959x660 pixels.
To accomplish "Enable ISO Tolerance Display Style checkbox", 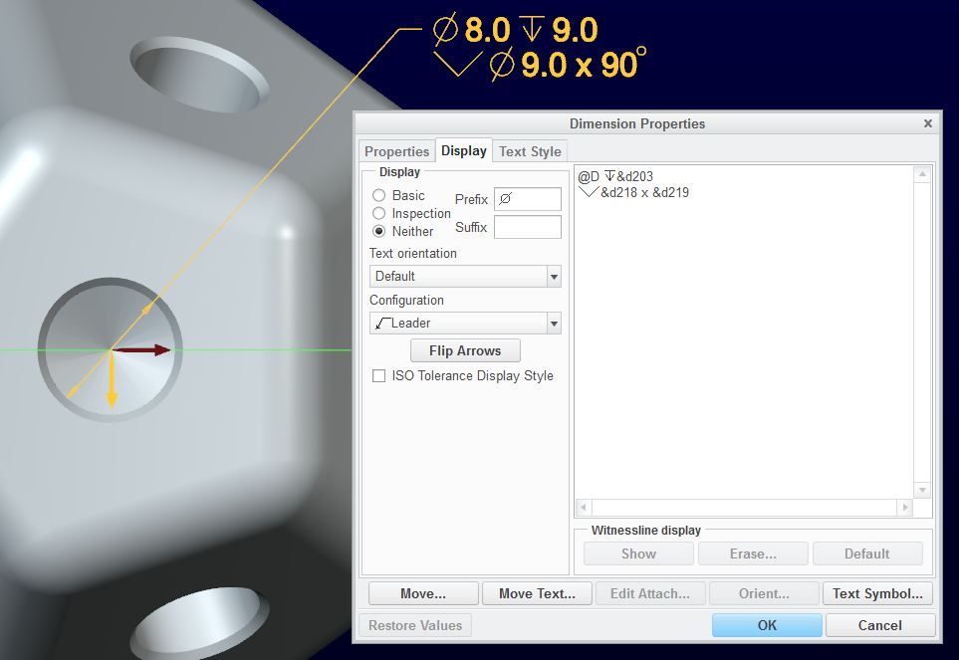I will 378,376.
